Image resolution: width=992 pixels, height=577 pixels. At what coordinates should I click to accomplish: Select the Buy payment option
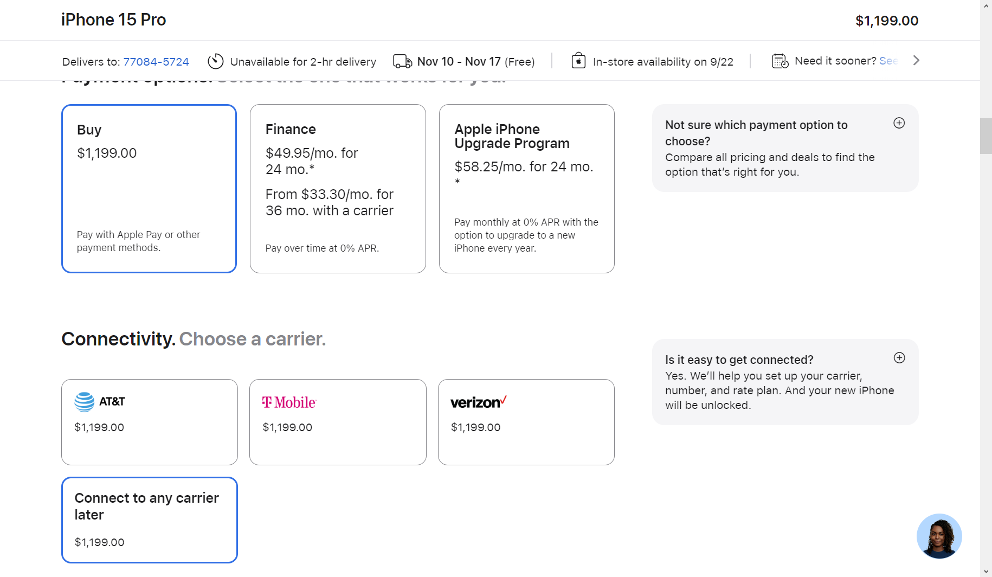[x=149, y=189]
